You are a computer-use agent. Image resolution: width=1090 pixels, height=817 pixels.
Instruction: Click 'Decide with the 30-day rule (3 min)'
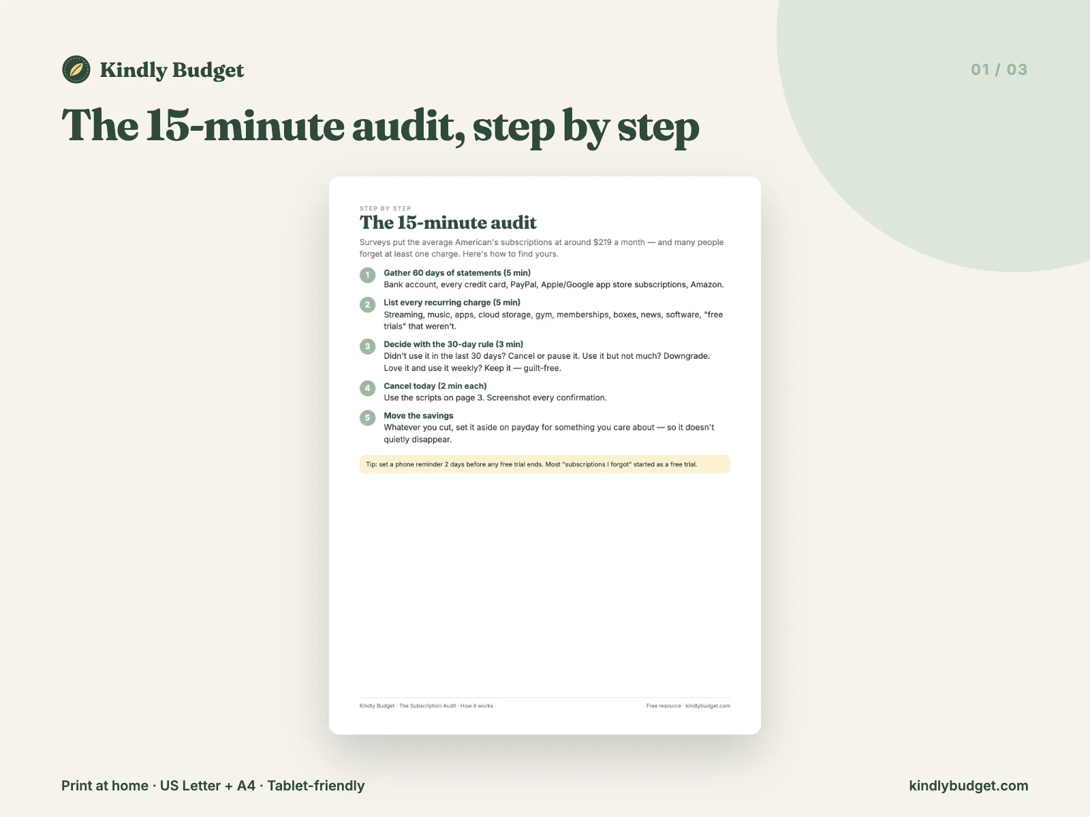[x=454, y=344]
